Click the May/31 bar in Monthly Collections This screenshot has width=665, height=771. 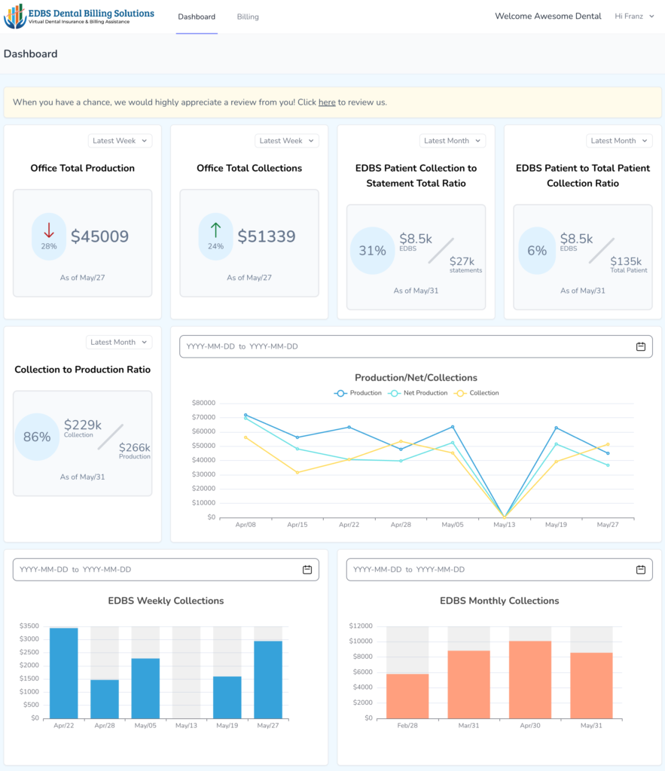(591, 685)
